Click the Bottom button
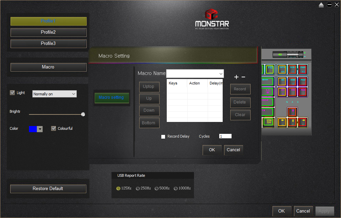The width and height of the screenshot is (341, 218). click(x=149, y=123)
